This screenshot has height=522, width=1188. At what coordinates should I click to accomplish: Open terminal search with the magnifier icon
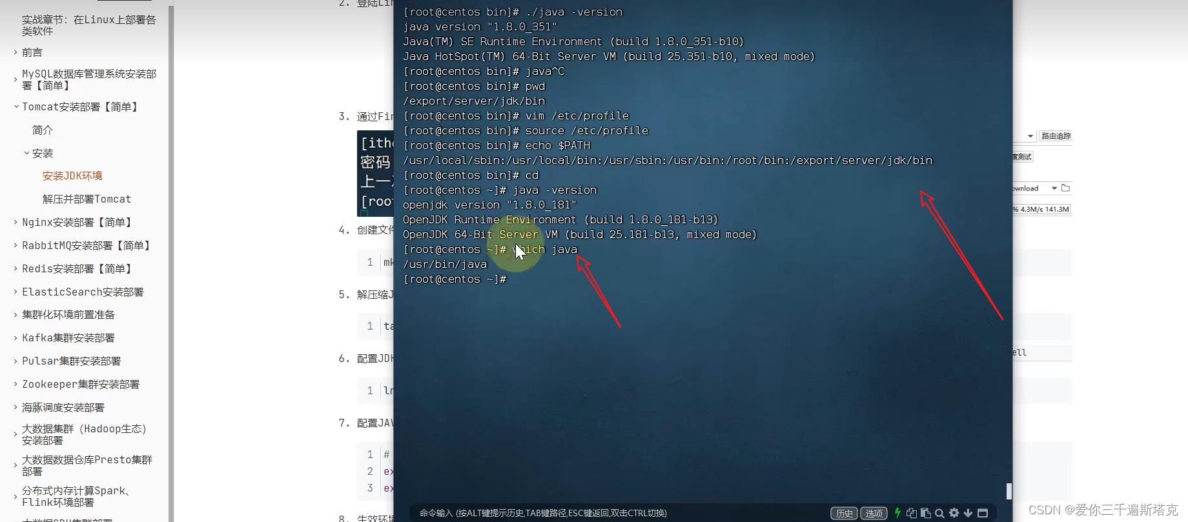tap(940, 513)
